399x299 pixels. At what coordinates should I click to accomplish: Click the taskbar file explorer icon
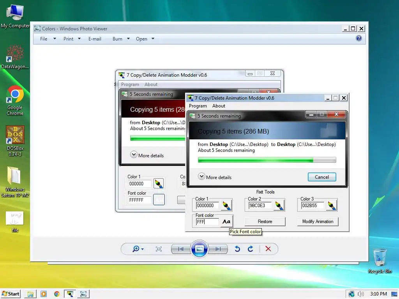click(30, 294)
